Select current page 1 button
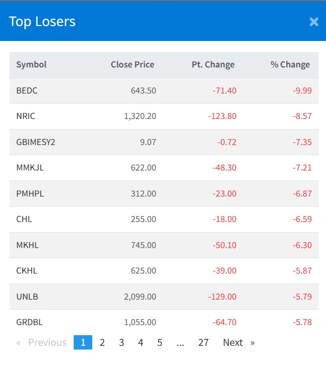 coord(83,343)
